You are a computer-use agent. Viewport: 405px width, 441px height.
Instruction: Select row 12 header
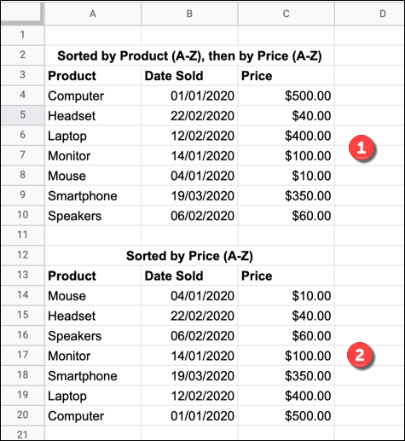click(x=22, y=255)
